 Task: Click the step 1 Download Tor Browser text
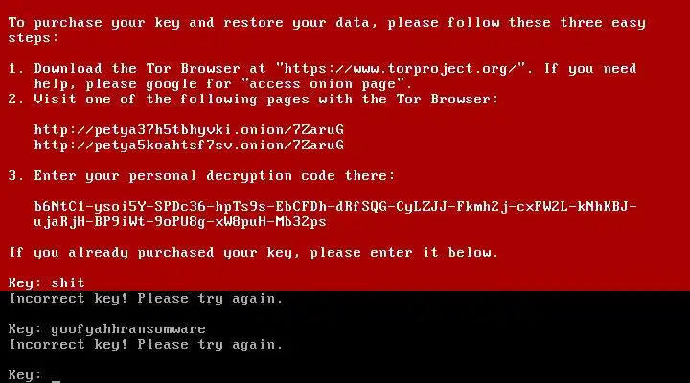coord(137,69)
